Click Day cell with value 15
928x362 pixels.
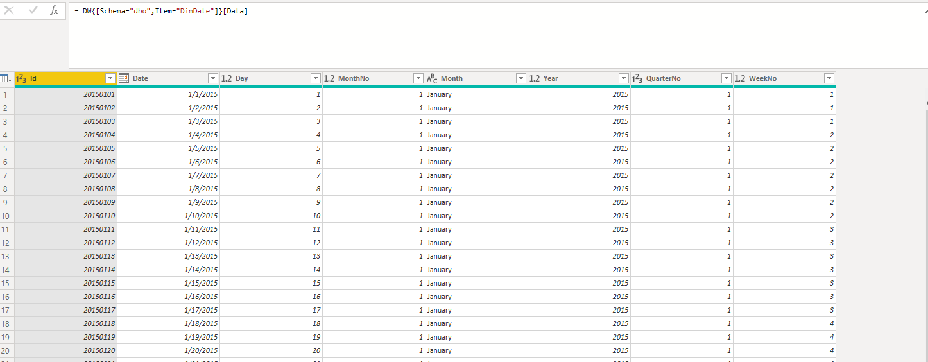pos(271,283)
